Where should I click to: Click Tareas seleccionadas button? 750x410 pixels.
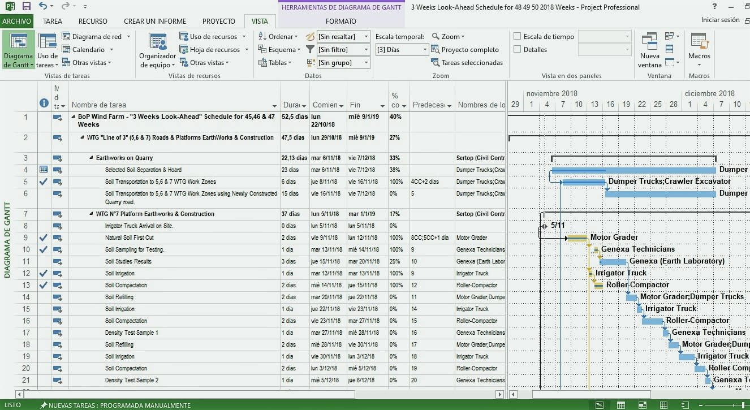point(467,63)
